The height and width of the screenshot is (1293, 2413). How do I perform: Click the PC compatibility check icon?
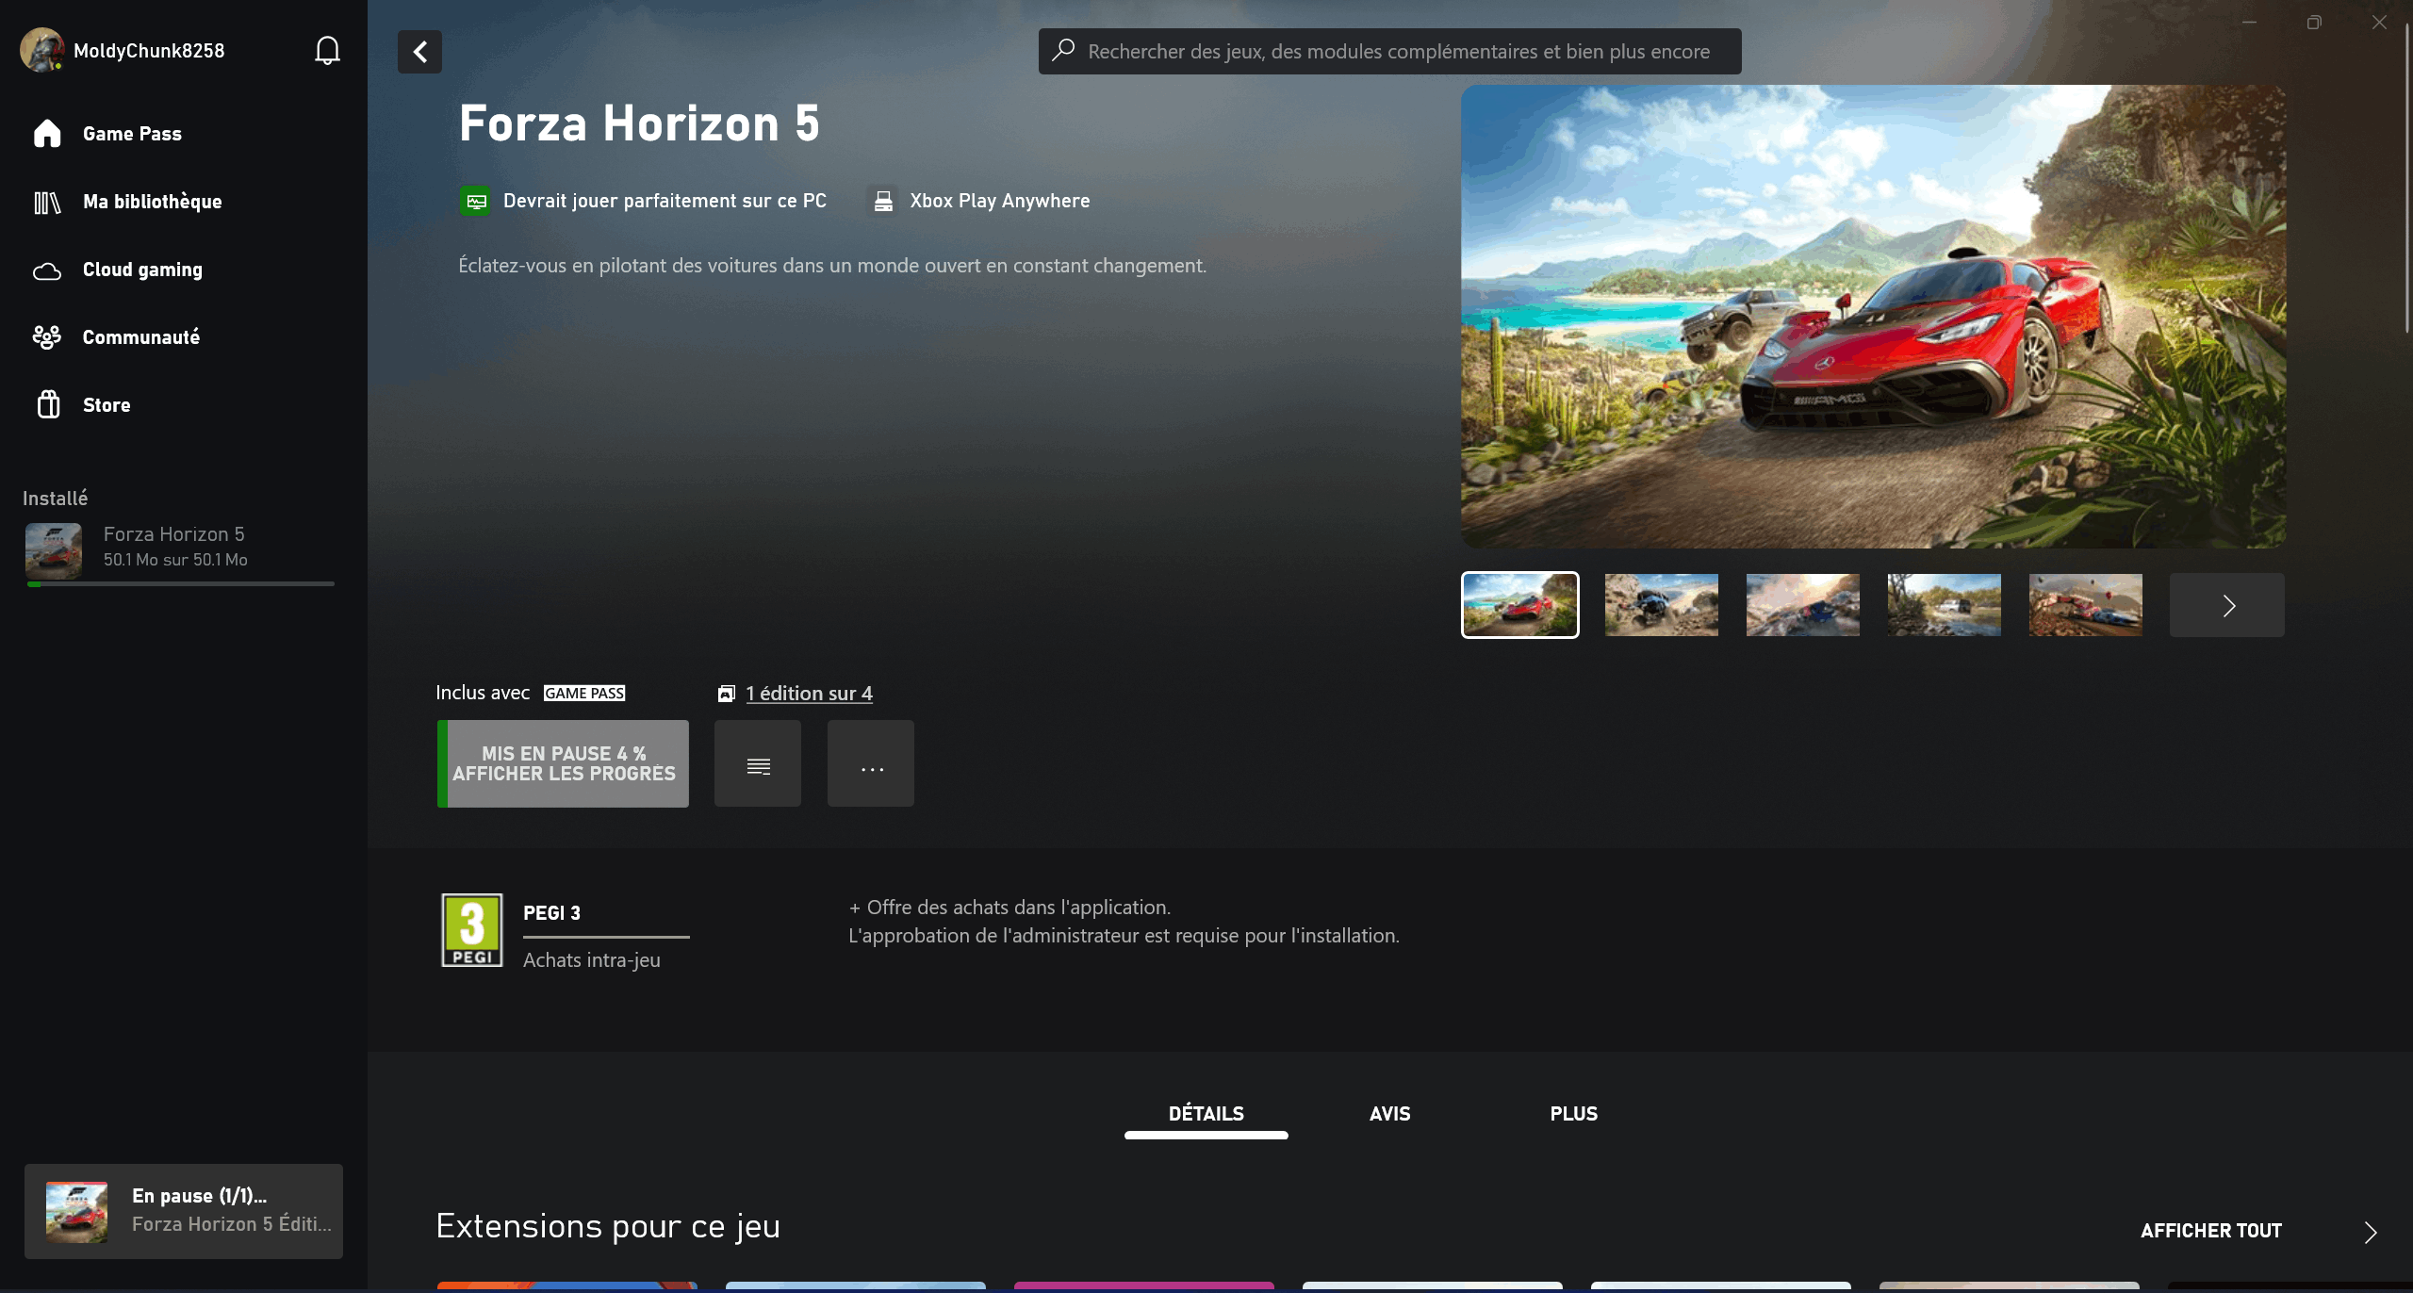[475, 201]
